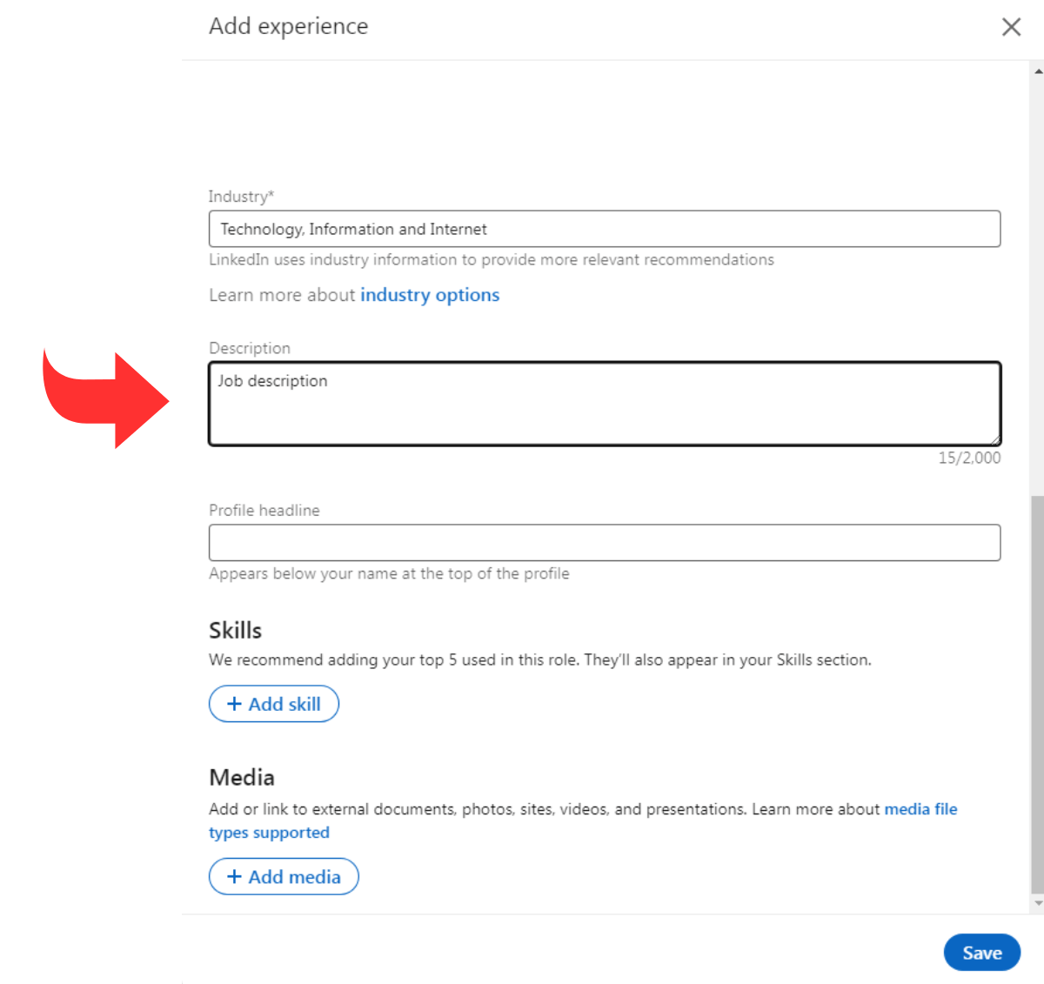This screenshot has width=1044, height=984.
Task: Close the Add experience dialog
Action: click(1011, 27)
